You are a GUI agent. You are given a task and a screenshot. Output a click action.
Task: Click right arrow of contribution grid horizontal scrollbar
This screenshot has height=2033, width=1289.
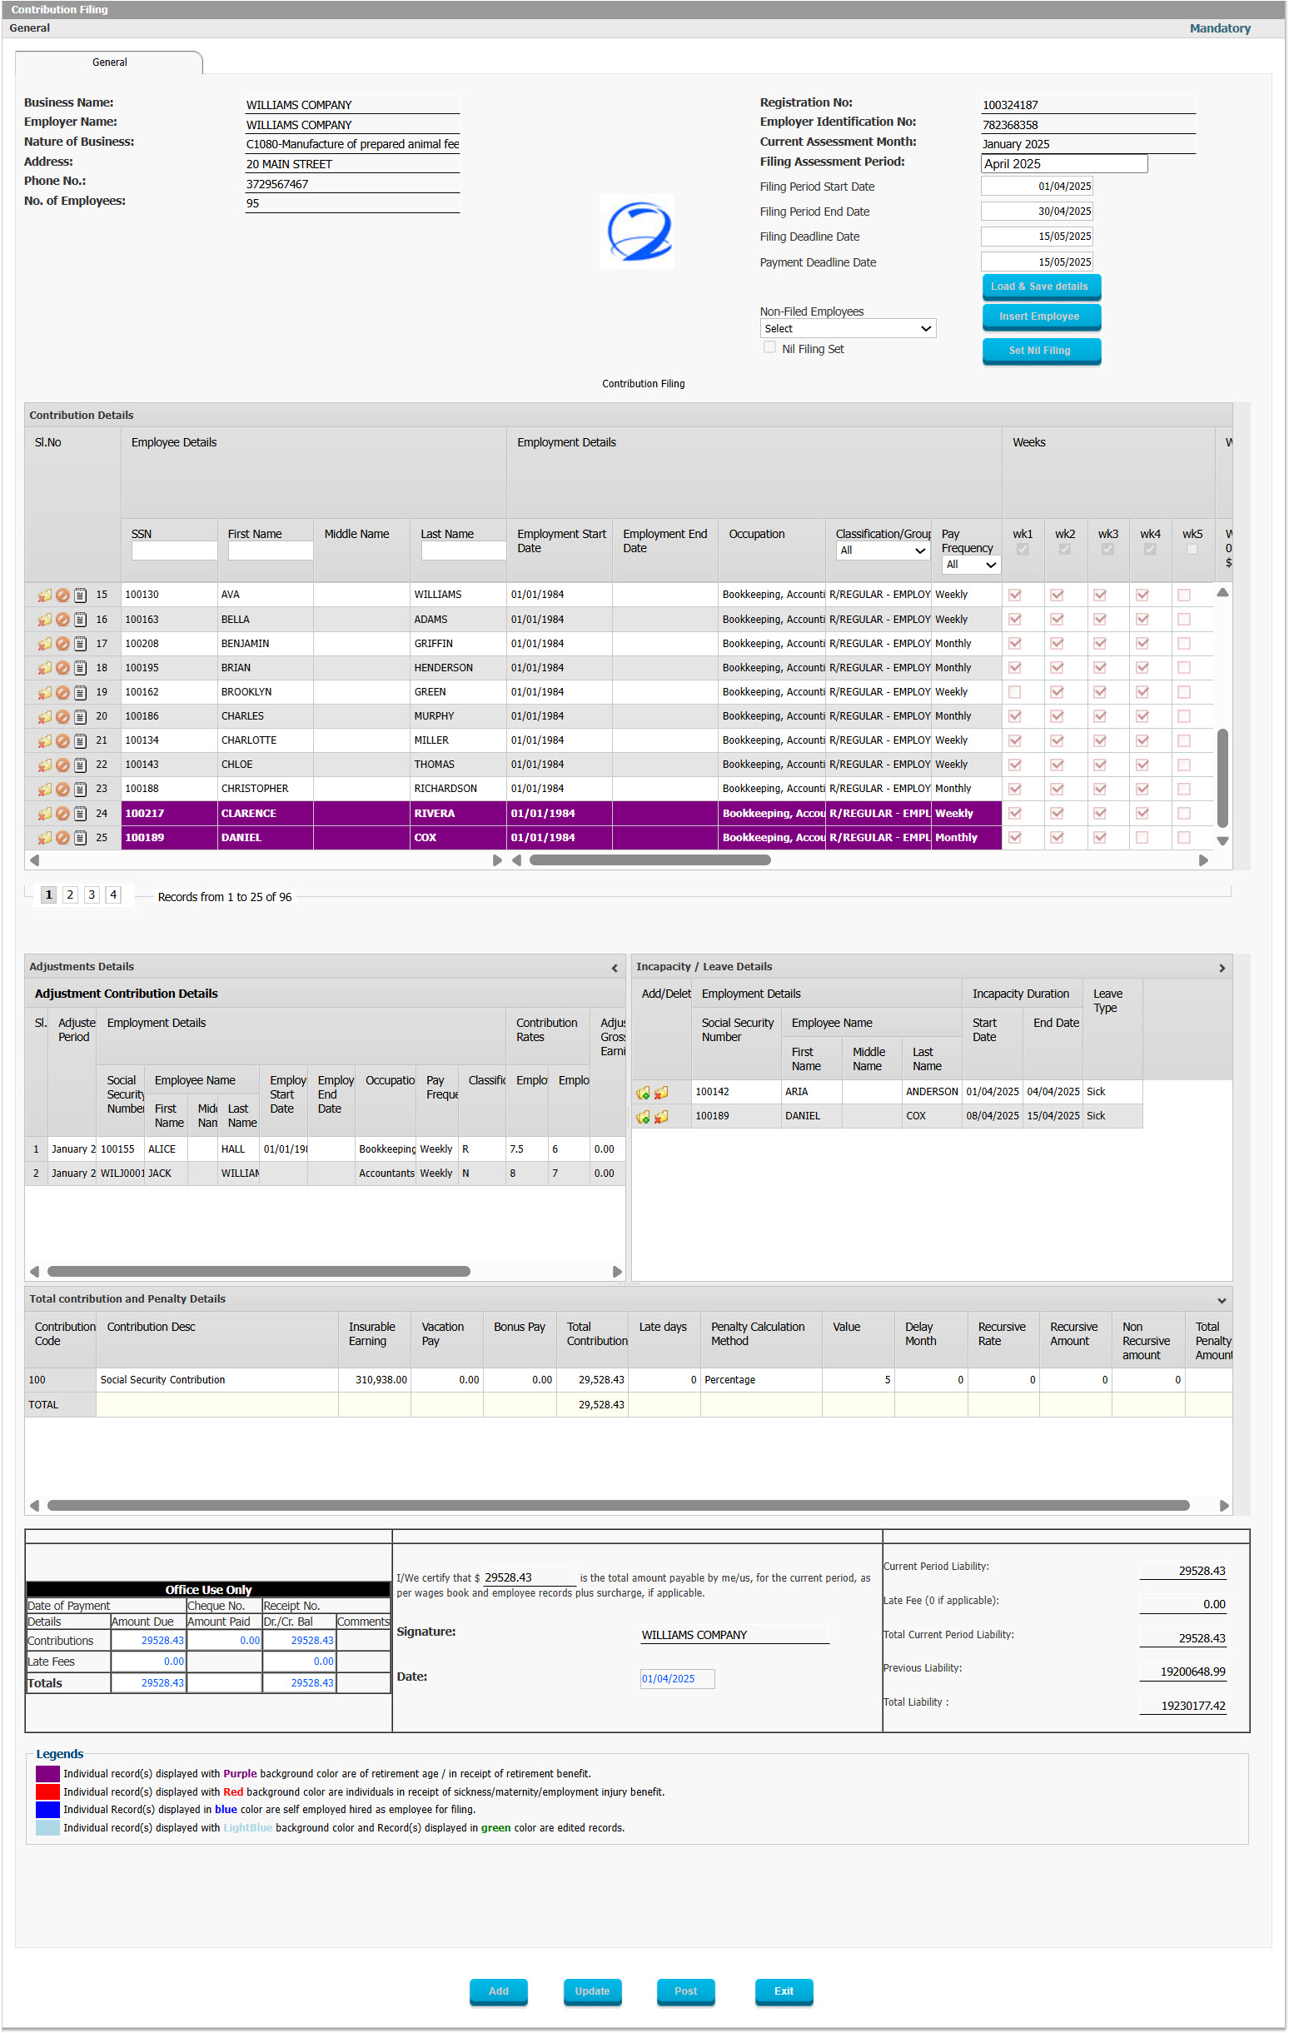pyautogui.click(x=1203, y=860)
